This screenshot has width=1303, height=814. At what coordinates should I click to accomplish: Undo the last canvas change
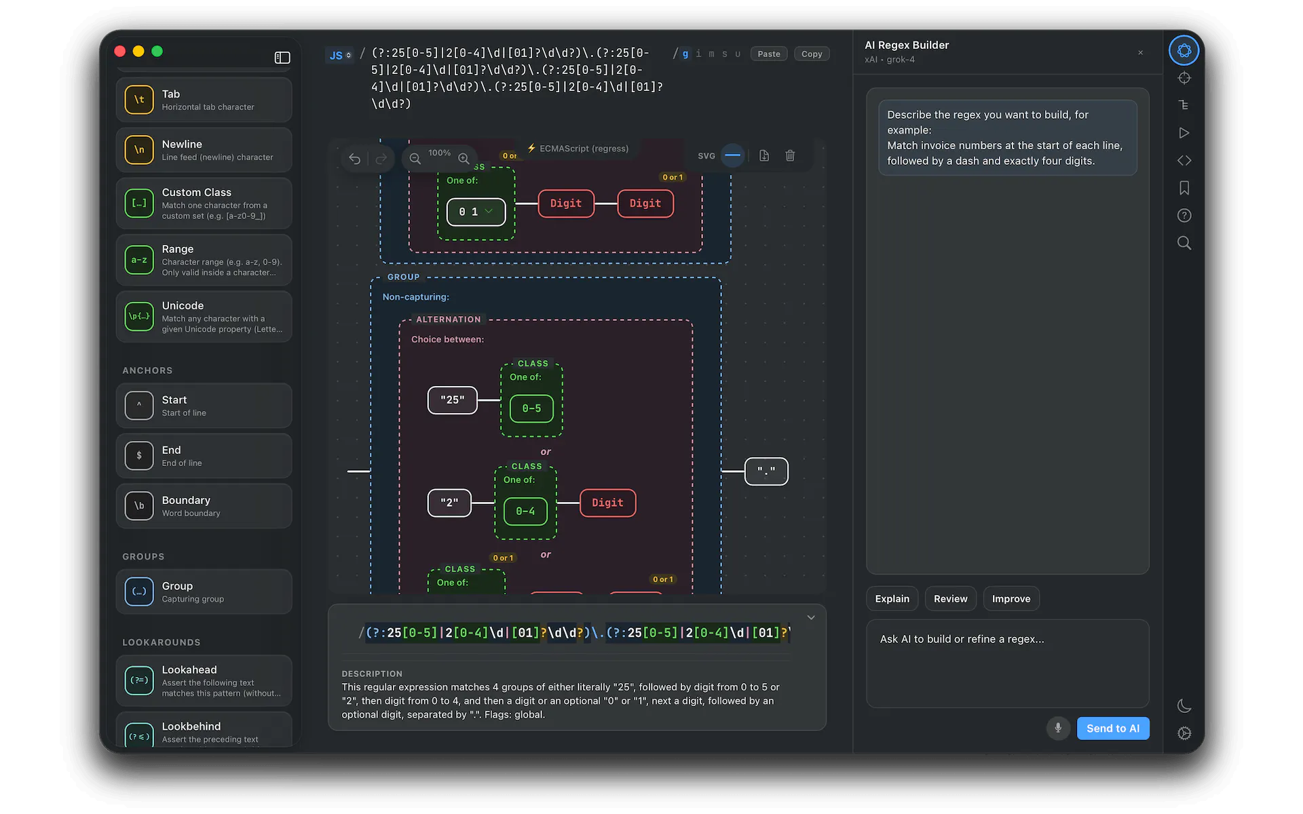(355, 158)
